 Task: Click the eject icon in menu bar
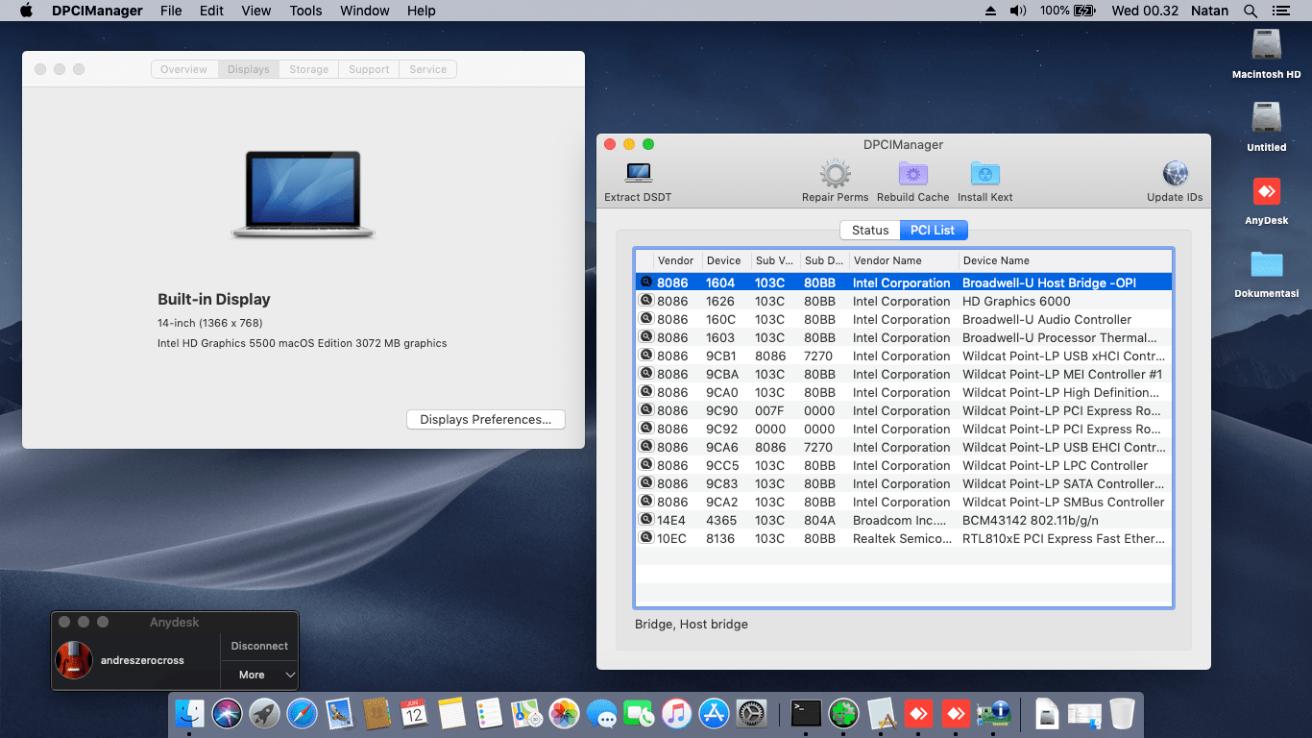pos(991,11)
